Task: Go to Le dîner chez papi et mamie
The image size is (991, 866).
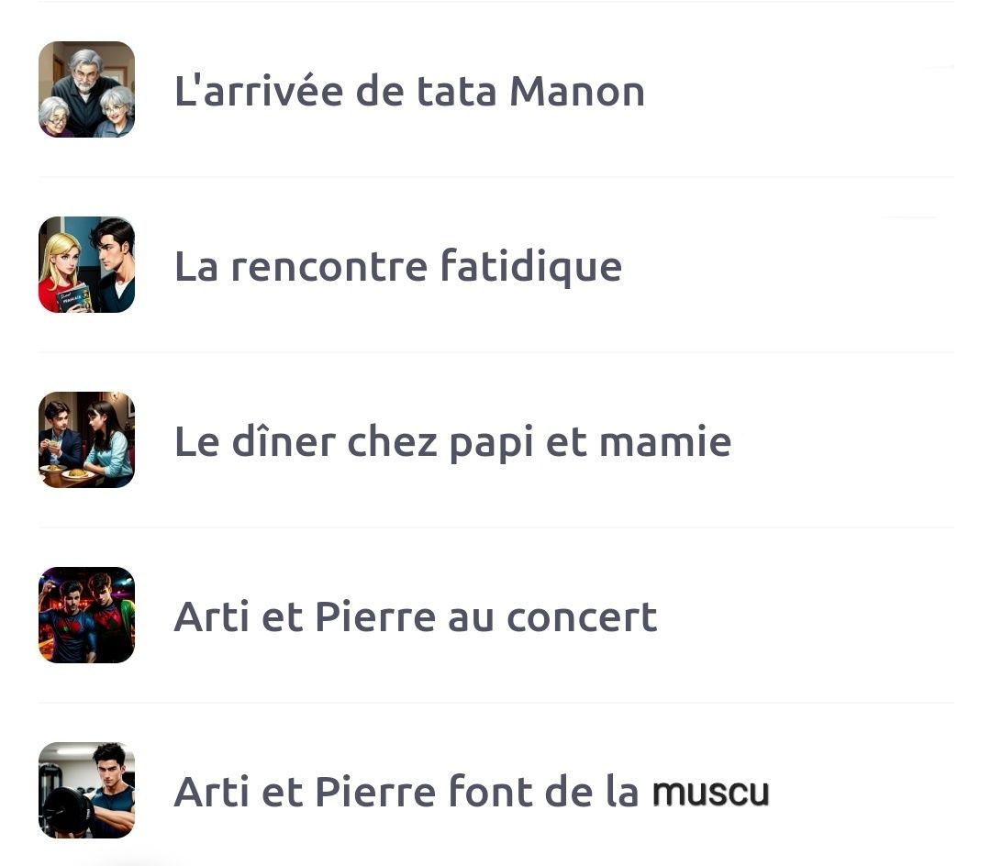Action: point(452,441)
